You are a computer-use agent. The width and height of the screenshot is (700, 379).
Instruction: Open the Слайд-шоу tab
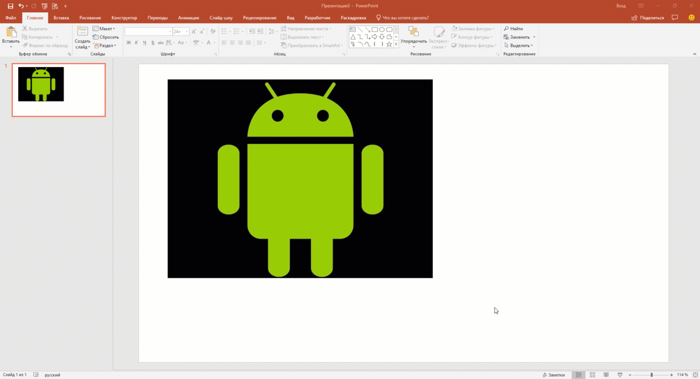point(221,17)
